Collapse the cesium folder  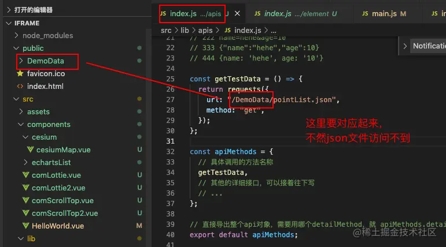pyautogui.click(x=25, y=137)
